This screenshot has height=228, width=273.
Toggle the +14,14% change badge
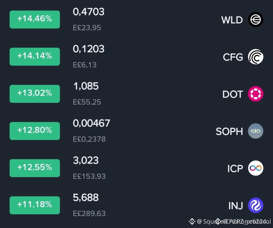(x=35, y=57)
